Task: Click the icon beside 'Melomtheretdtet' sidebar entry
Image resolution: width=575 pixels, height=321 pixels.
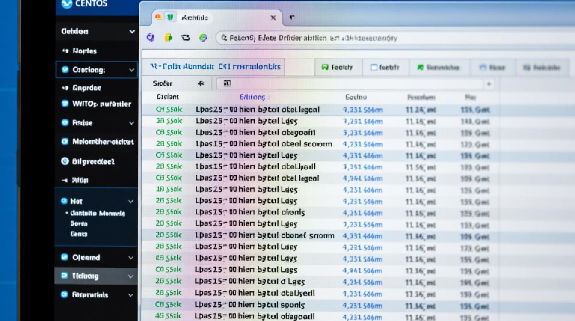Action: click(x=65, y=142)
